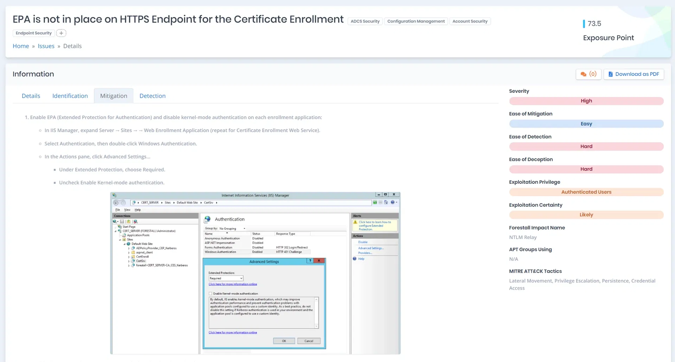Viewport: 675px width, 362px height.
Task: Click 'Uncheck Enable Kernel-mode authentication' line
Action: [112, 183]
